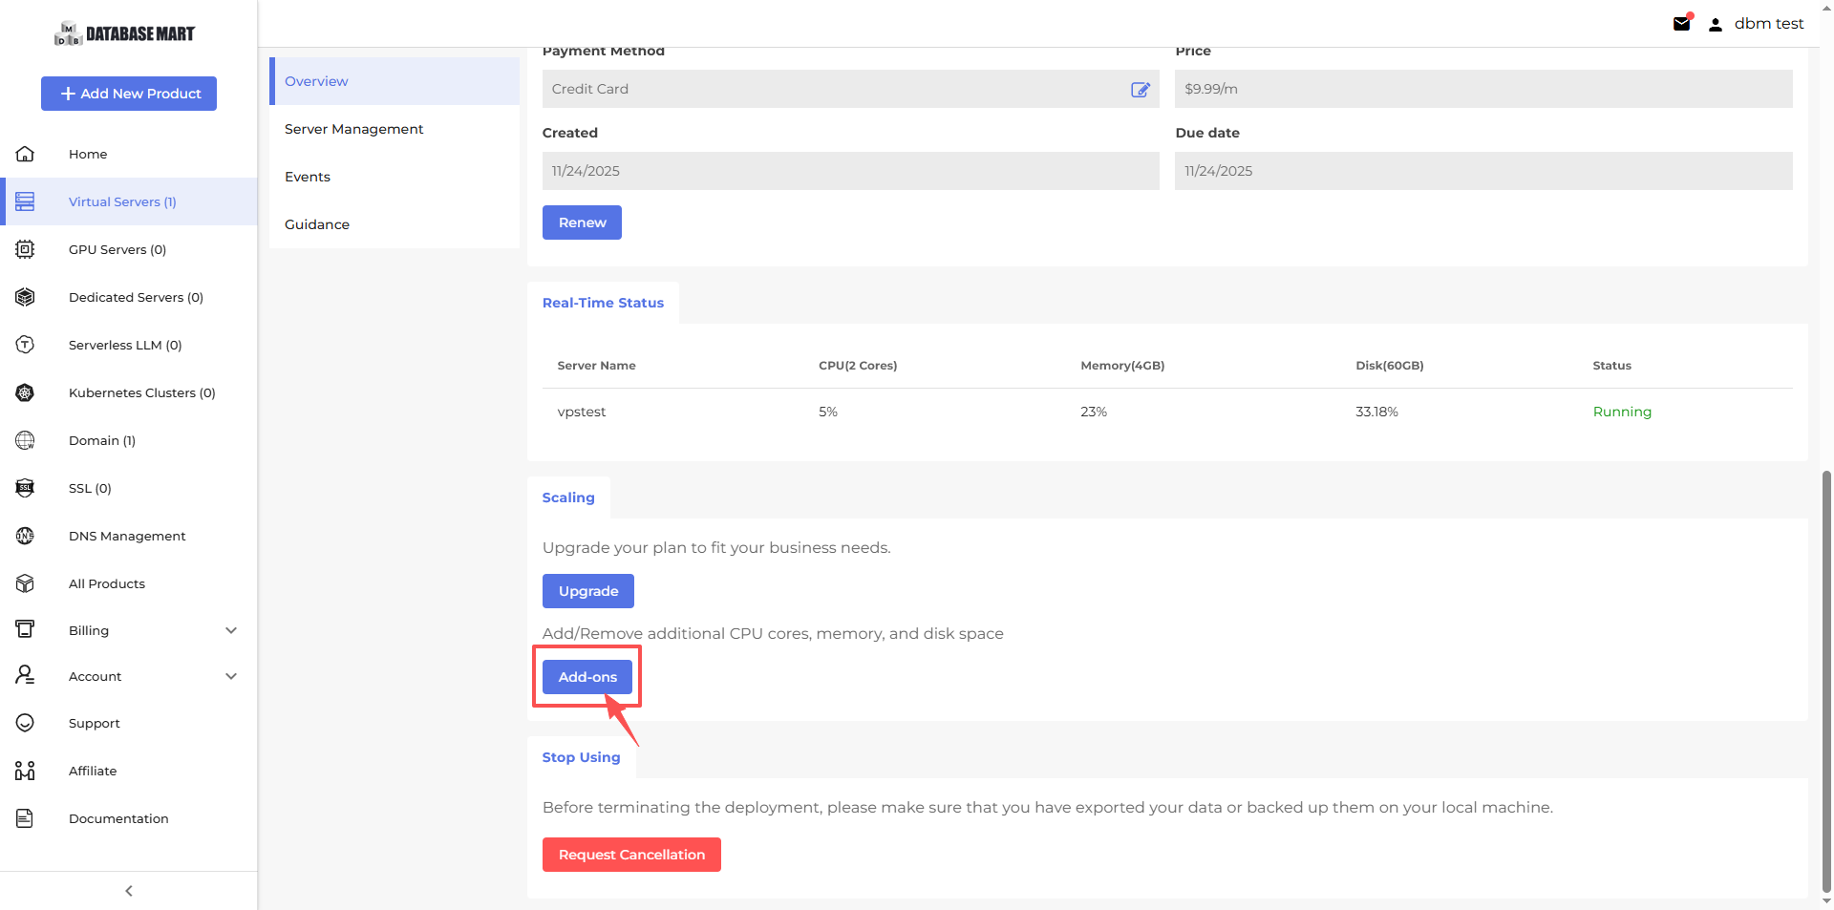The height and width of the screenshot is (910, 1834).
Task: Click the Support smiley icon
Action: 25,723
